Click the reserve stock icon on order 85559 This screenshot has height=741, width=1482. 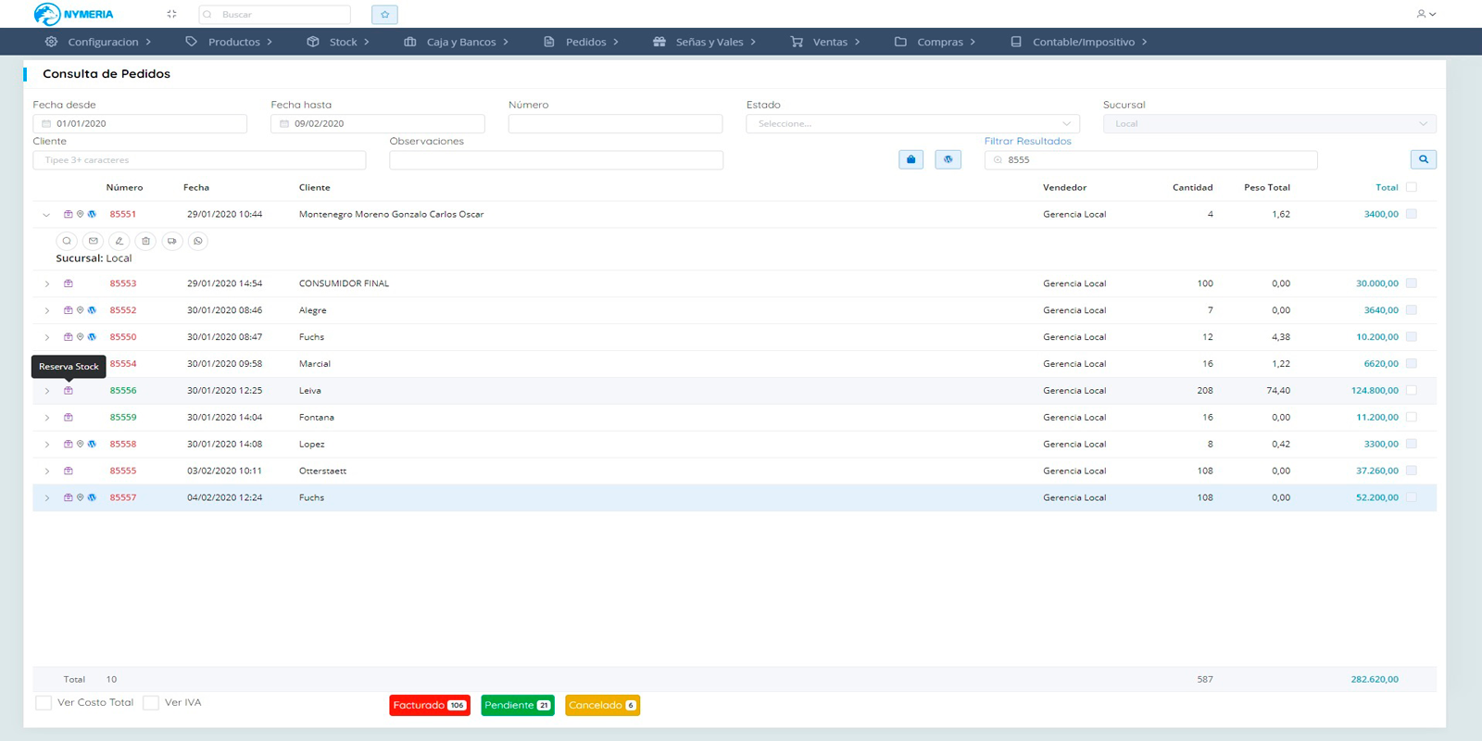click(x=68, y=418)
